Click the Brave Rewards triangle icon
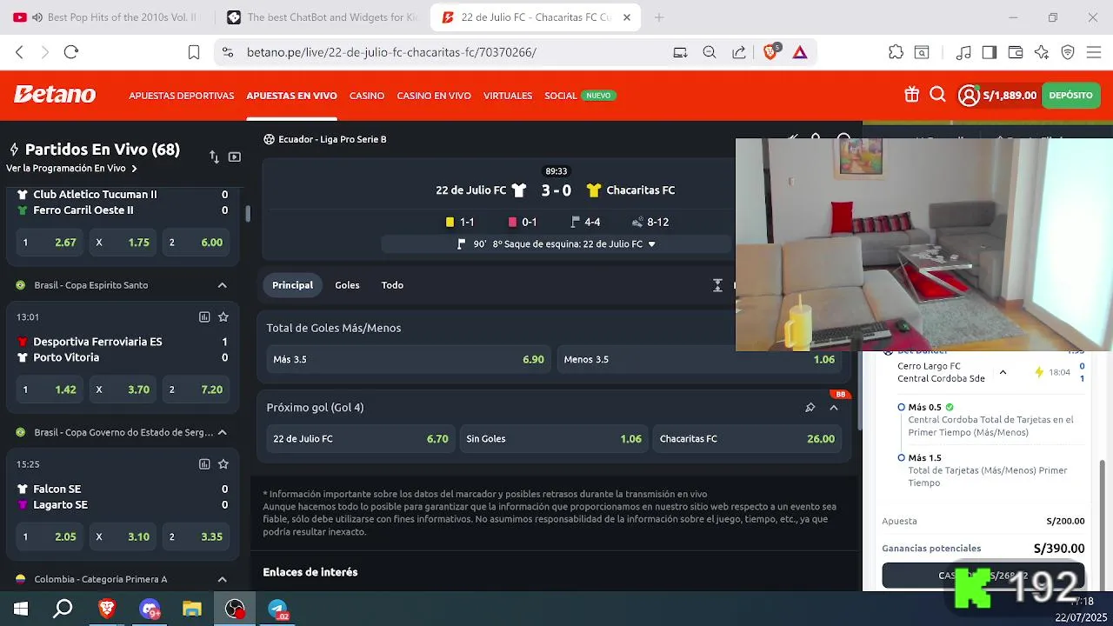Viewport: 1113px width, 626px height. (x=800, y=52)
